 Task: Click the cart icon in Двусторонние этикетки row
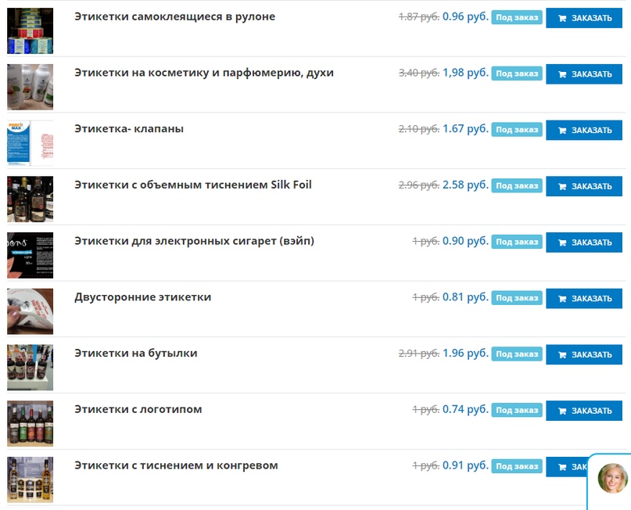pyautogui.click(x=562, y=299)
